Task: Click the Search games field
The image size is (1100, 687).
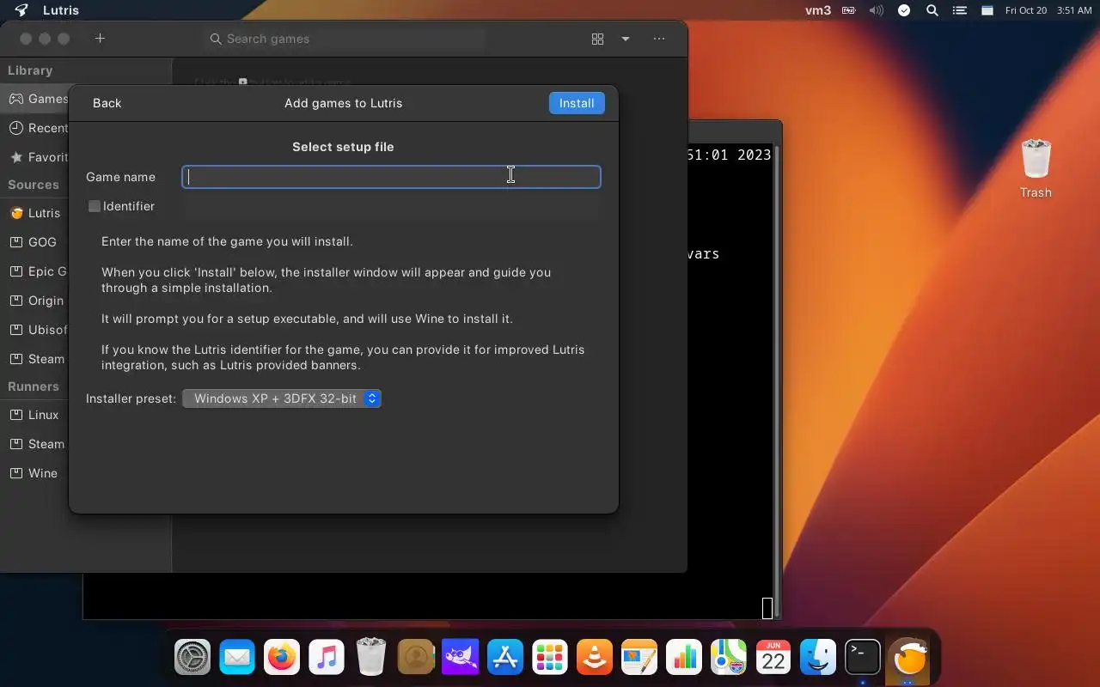Action: coord(344,39)
